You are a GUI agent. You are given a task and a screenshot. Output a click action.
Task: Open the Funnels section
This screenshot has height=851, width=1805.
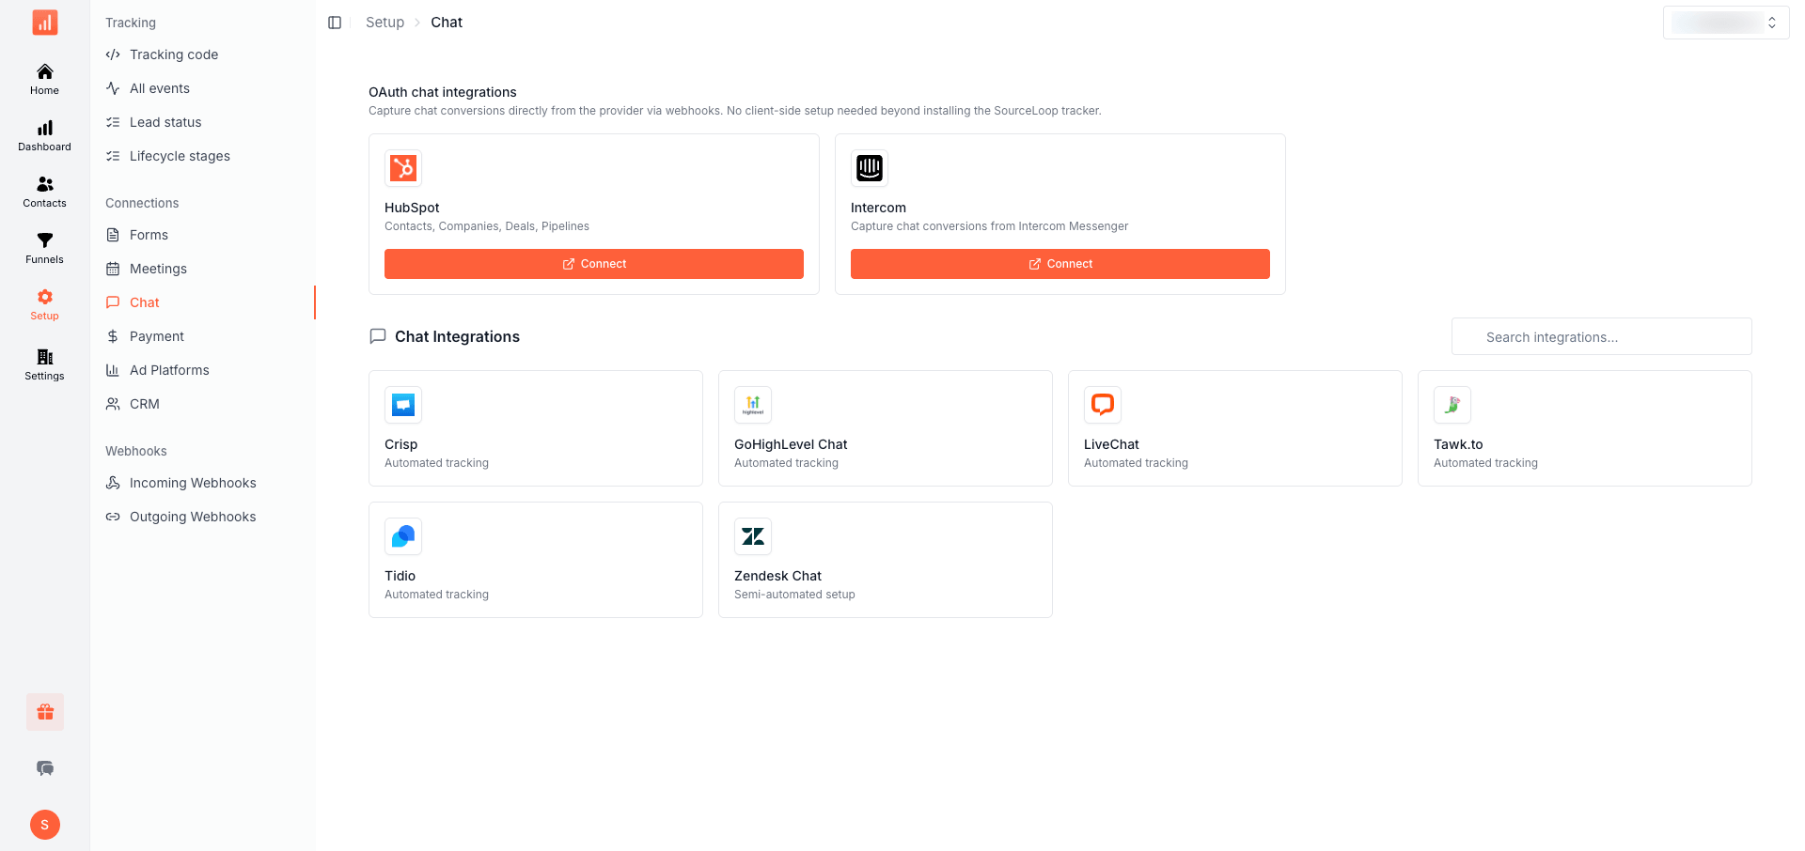pos(44,248)
